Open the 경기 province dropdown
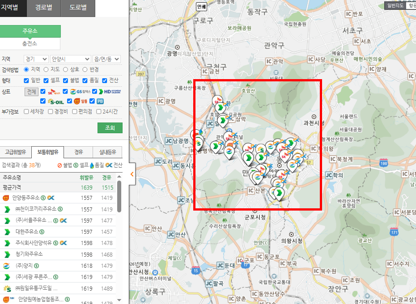This screenshot has height=304, width=416. point(37,59)
